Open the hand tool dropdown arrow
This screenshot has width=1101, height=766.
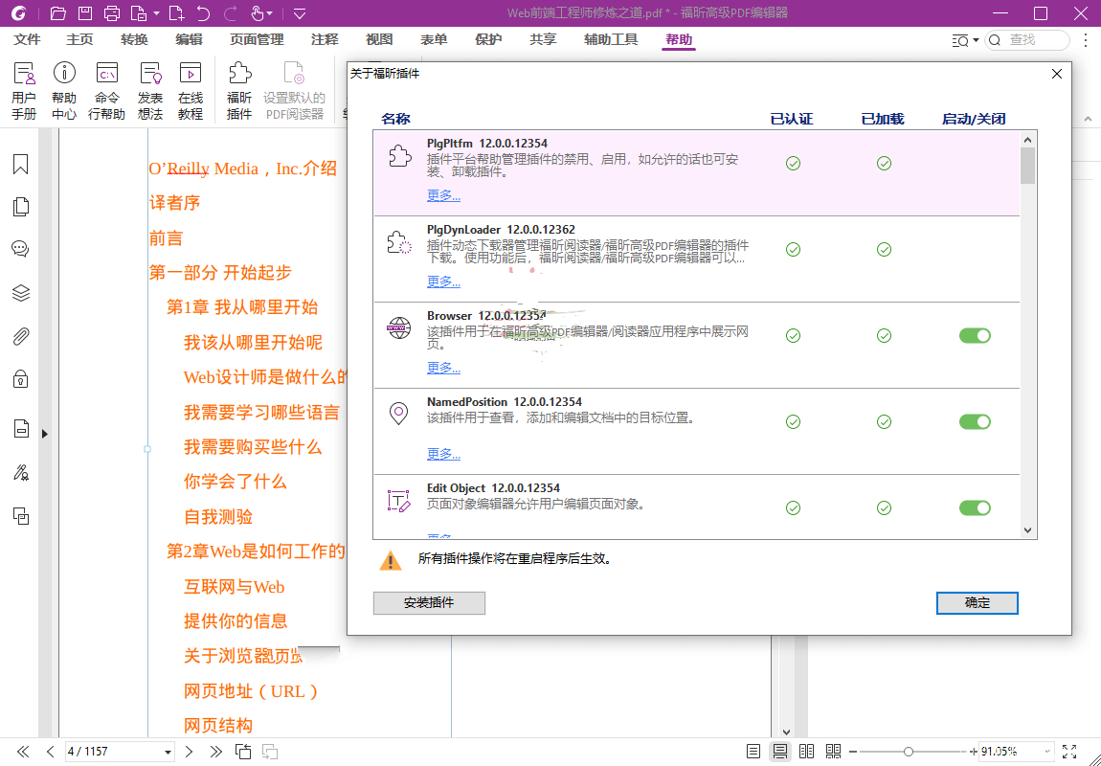click(x=270, y=13)
